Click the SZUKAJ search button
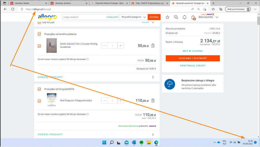Screen dimensions: 260x147 point(154,17)
